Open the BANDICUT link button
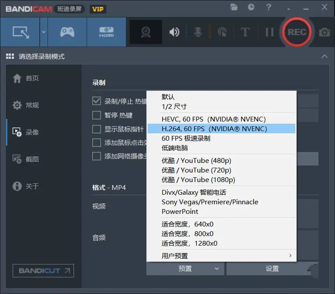The height and width of the screenshot is (294, 335). 43,270
